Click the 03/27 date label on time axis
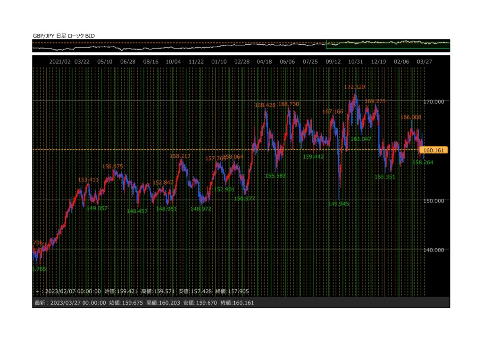Screen dimensions: 483x341 point(425,62)
